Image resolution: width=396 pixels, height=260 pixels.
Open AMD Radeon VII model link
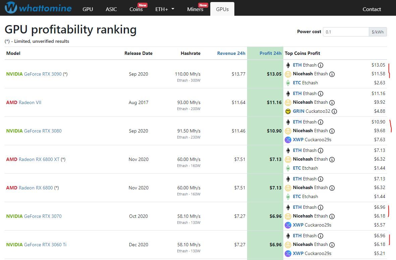point(23,102)
